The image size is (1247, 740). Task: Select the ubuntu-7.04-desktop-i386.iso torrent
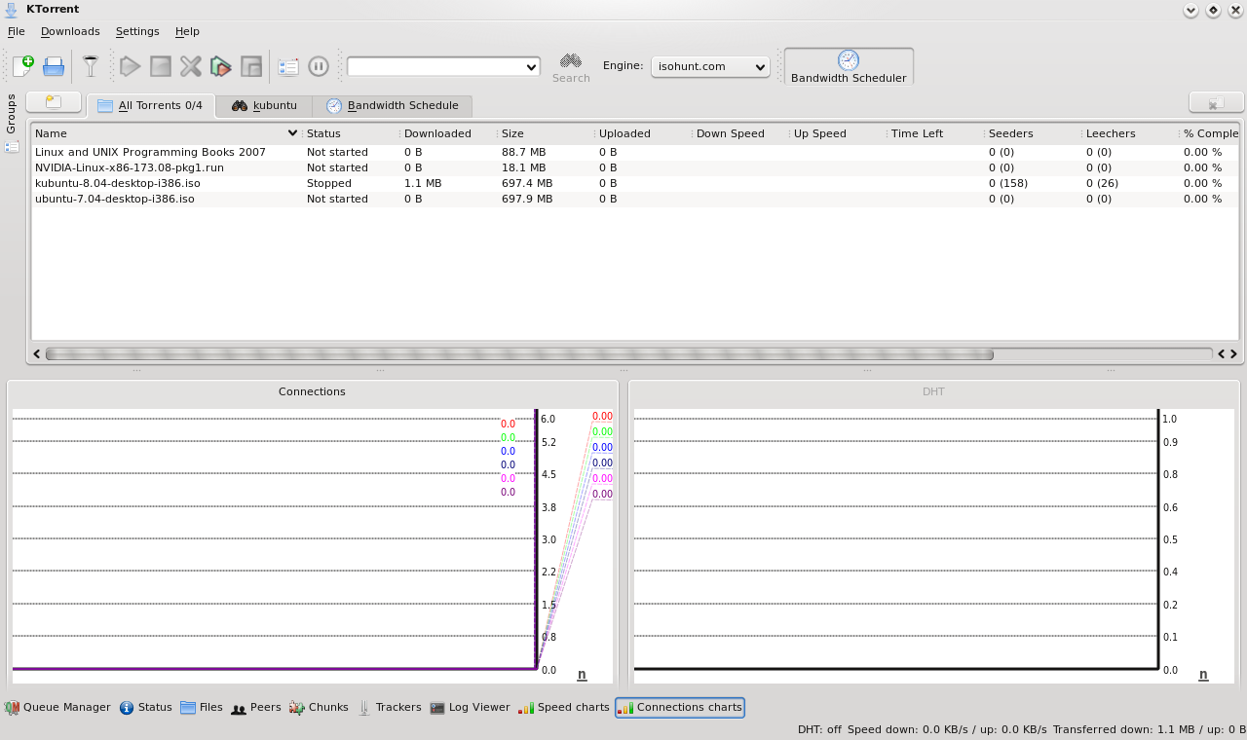click(635, 199)
